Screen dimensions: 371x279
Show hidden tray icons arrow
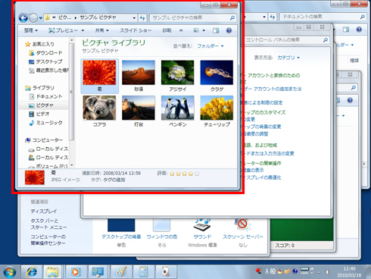[x=319, y=272]
